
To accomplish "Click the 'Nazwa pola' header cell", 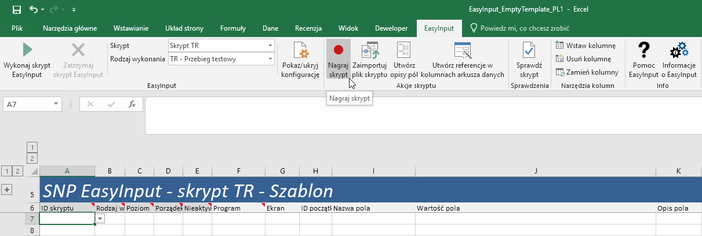I will pyautogui.click(x=374, y=208).
